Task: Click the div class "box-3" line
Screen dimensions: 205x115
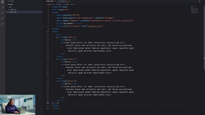Action: (x=67, y=81)
